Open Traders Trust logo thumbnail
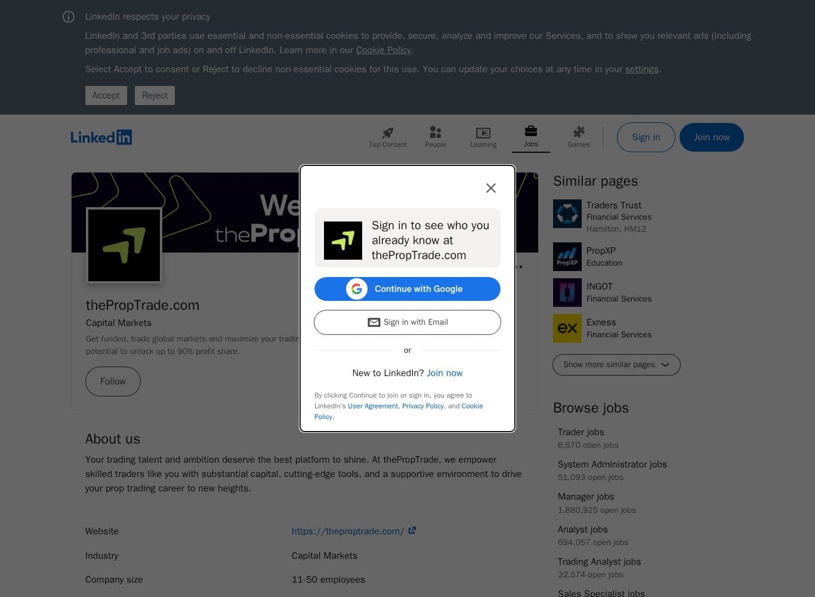The image size is (815, 597). tap(567, 214)
